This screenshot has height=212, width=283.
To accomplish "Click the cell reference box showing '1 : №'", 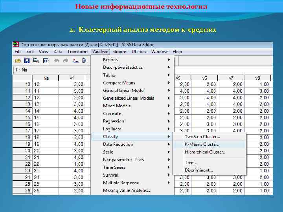I will click(51, 70).
